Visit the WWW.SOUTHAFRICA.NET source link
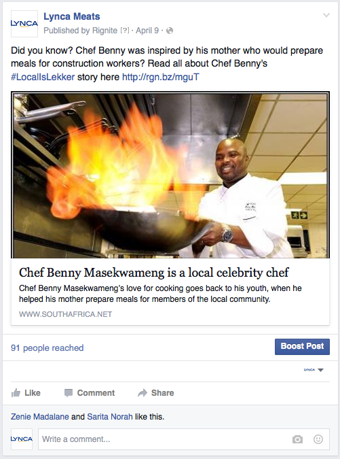Image resolution: width=340 pixels, height=459 pixels. [65, 314]
